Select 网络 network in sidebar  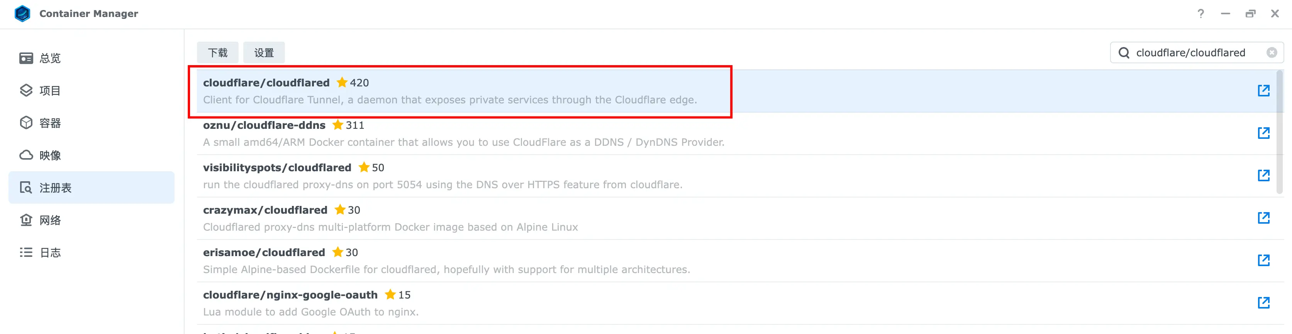[50, 220]
